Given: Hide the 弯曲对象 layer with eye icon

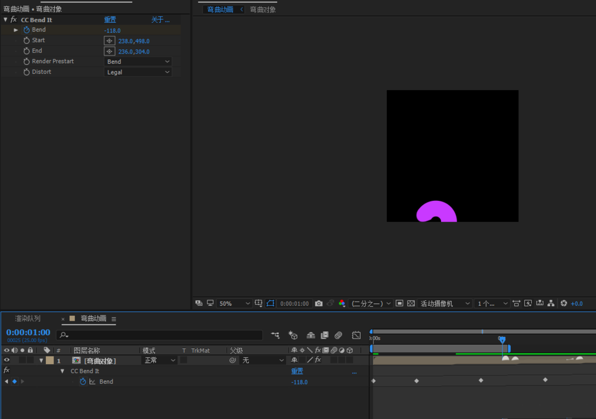Looking at the screenshot, I should click(7, 360).
